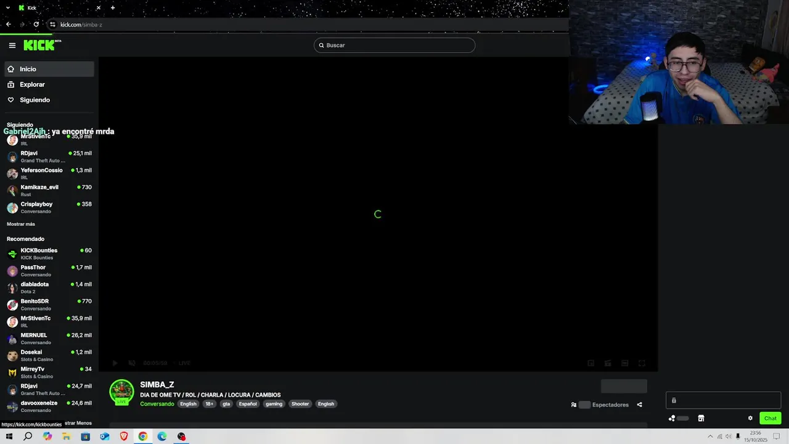Click diabladota avatar in recommended
Image resolution: width=789 pixels, height=444 pixels.
(x=12, y=288)
